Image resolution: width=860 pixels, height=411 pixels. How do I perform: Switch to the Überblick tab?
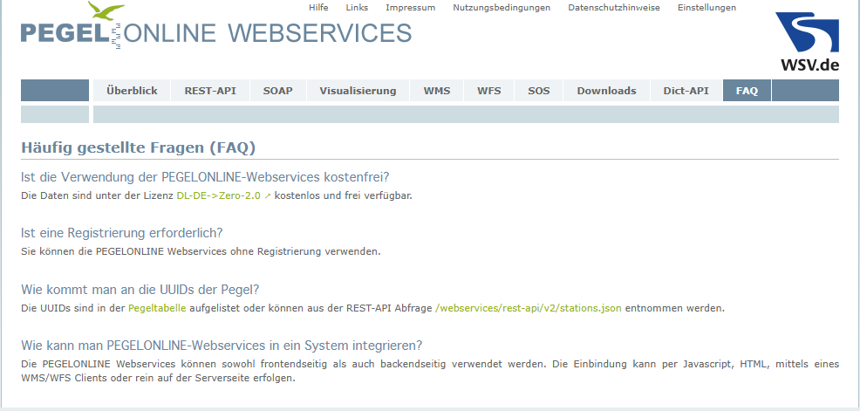click(132, 91)
